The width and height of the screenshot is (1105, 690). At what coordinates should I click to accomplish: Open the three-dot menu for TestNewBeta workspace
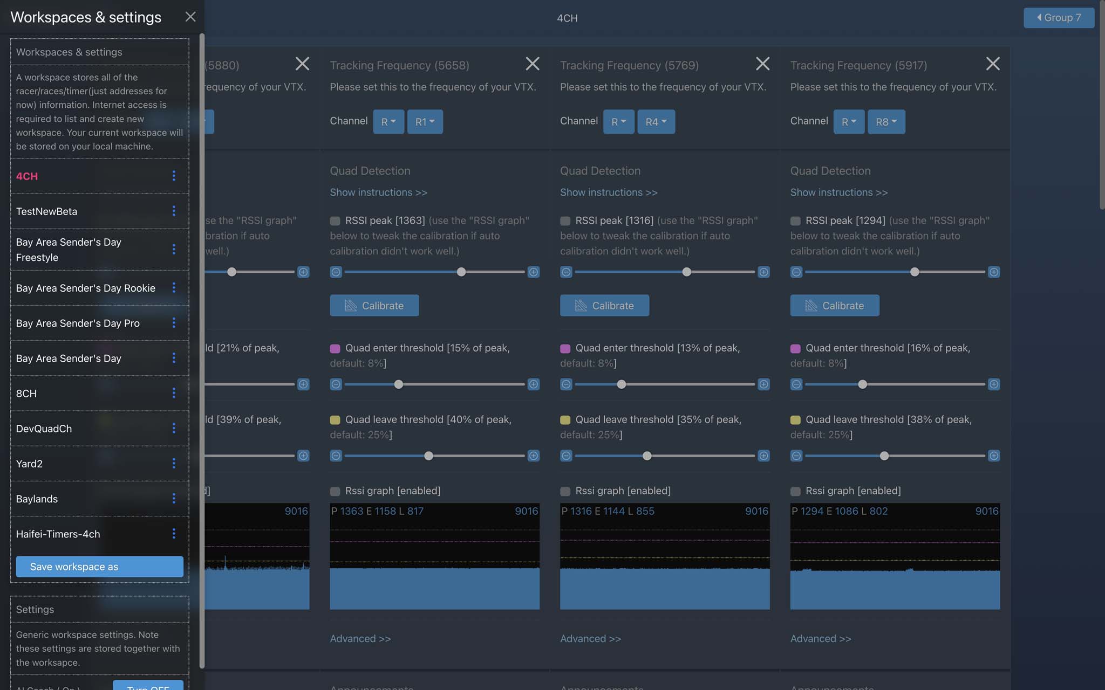[x=174, y=211]
